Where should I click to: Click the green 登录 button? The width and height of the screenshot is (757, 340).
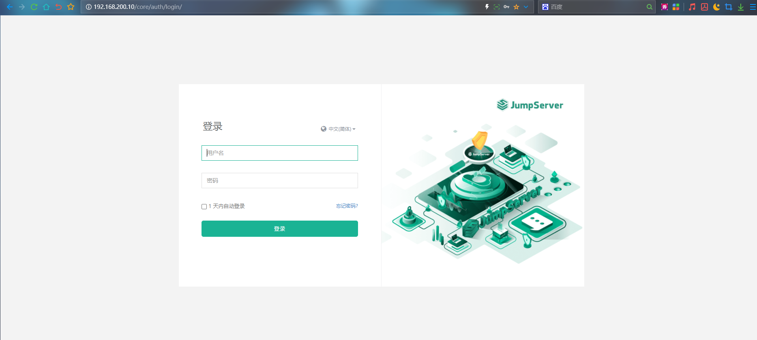(x=280, y=229)
